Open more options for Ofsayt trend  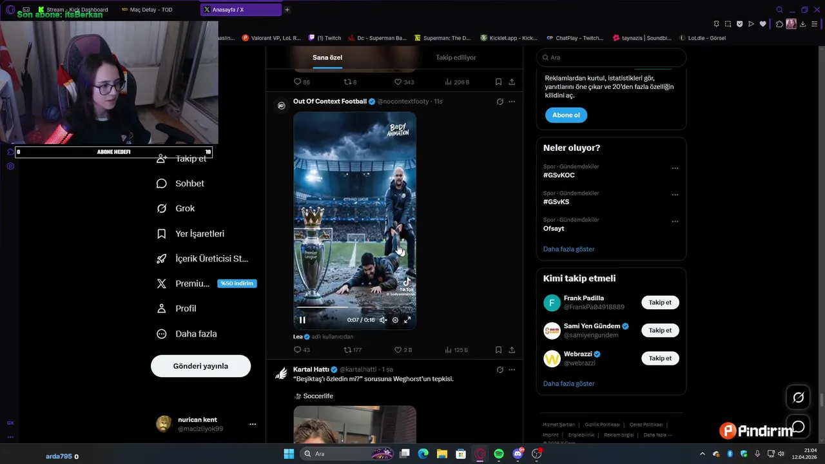pyautogui.click(x=675, y=221)
